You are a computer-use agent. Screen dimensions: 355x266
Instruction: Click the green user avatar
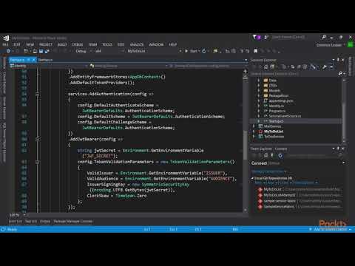(x=350, y=44)
